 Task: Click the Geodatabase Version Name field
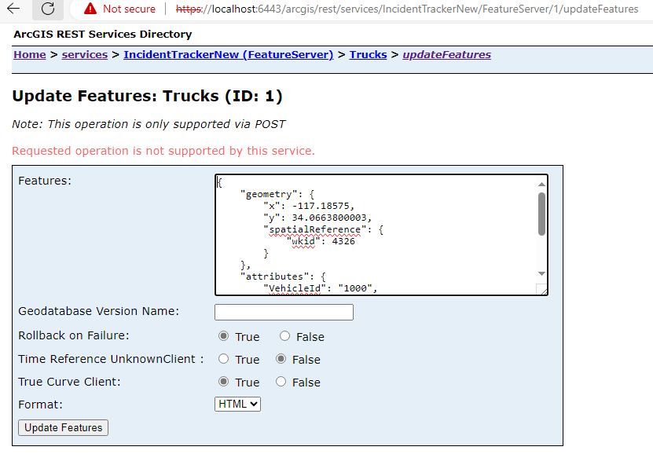click(x=283, y=311)
